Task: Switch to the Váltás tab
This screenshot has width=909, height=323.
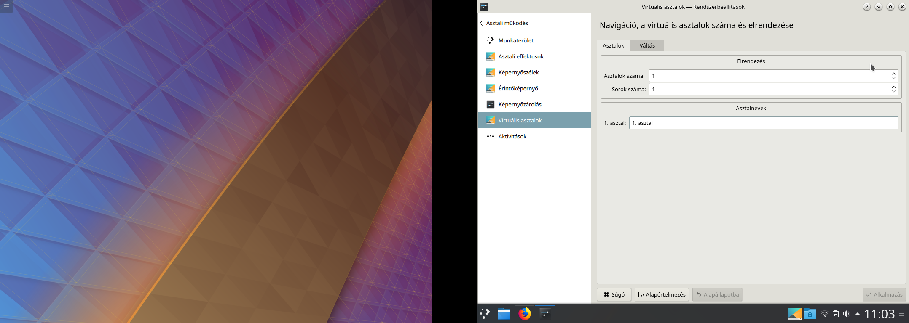Action: [x=647, y=45]
